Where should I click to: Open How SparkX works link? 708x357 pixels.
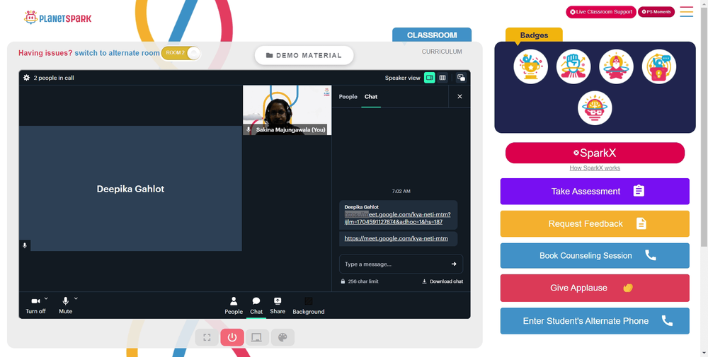tap(595, 168)
